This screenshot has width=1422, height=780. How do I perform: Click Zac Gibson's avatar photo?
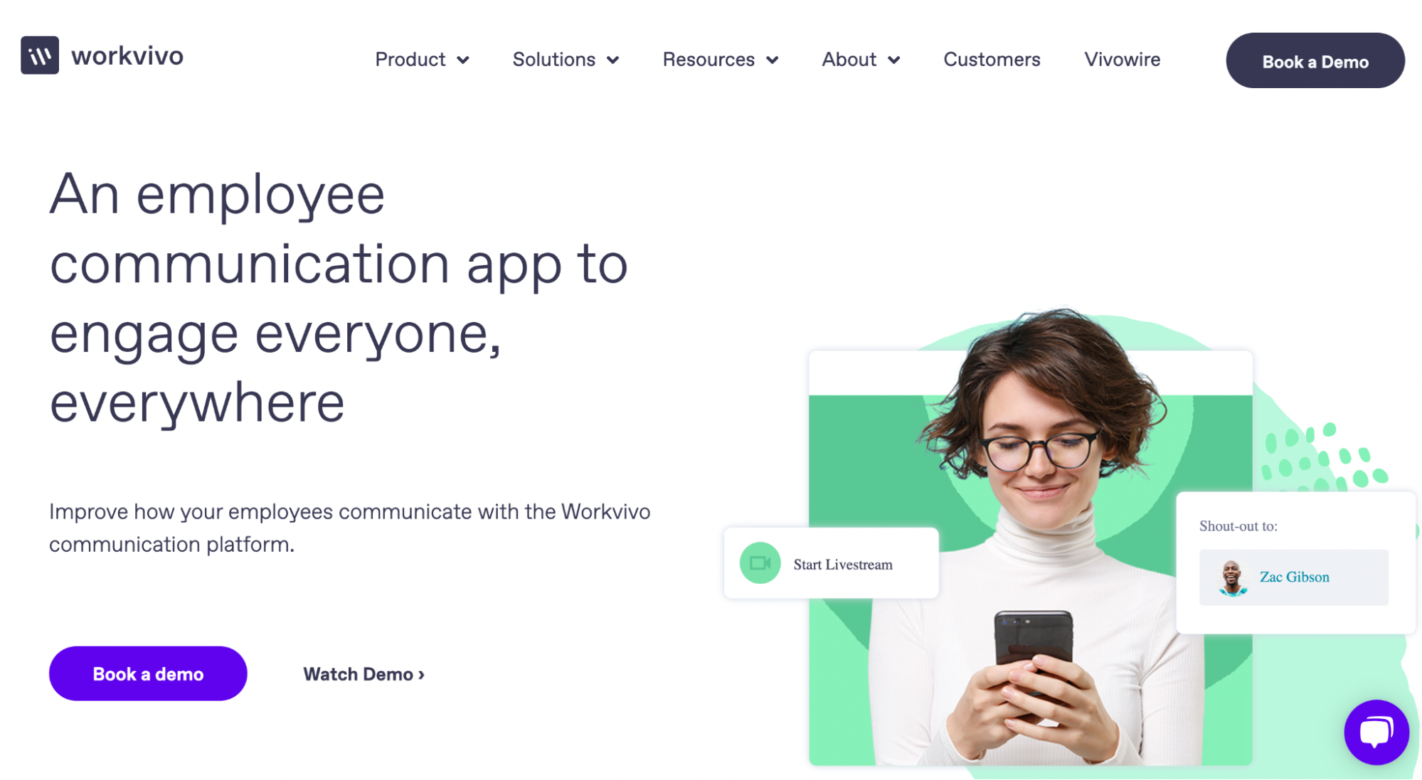pyautogui.click(x=1232, y=577)
